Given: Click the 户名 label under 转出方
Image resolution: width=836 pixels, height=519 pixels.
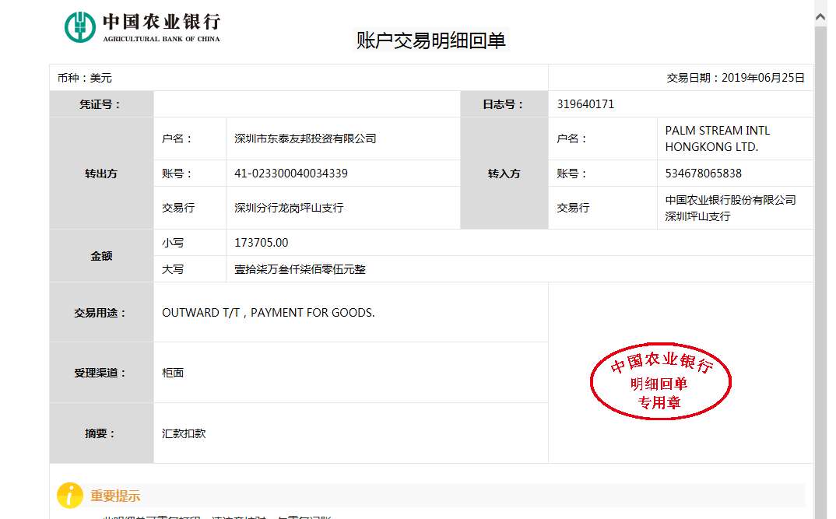Looking at the screenshot, I should click(177, 139).
